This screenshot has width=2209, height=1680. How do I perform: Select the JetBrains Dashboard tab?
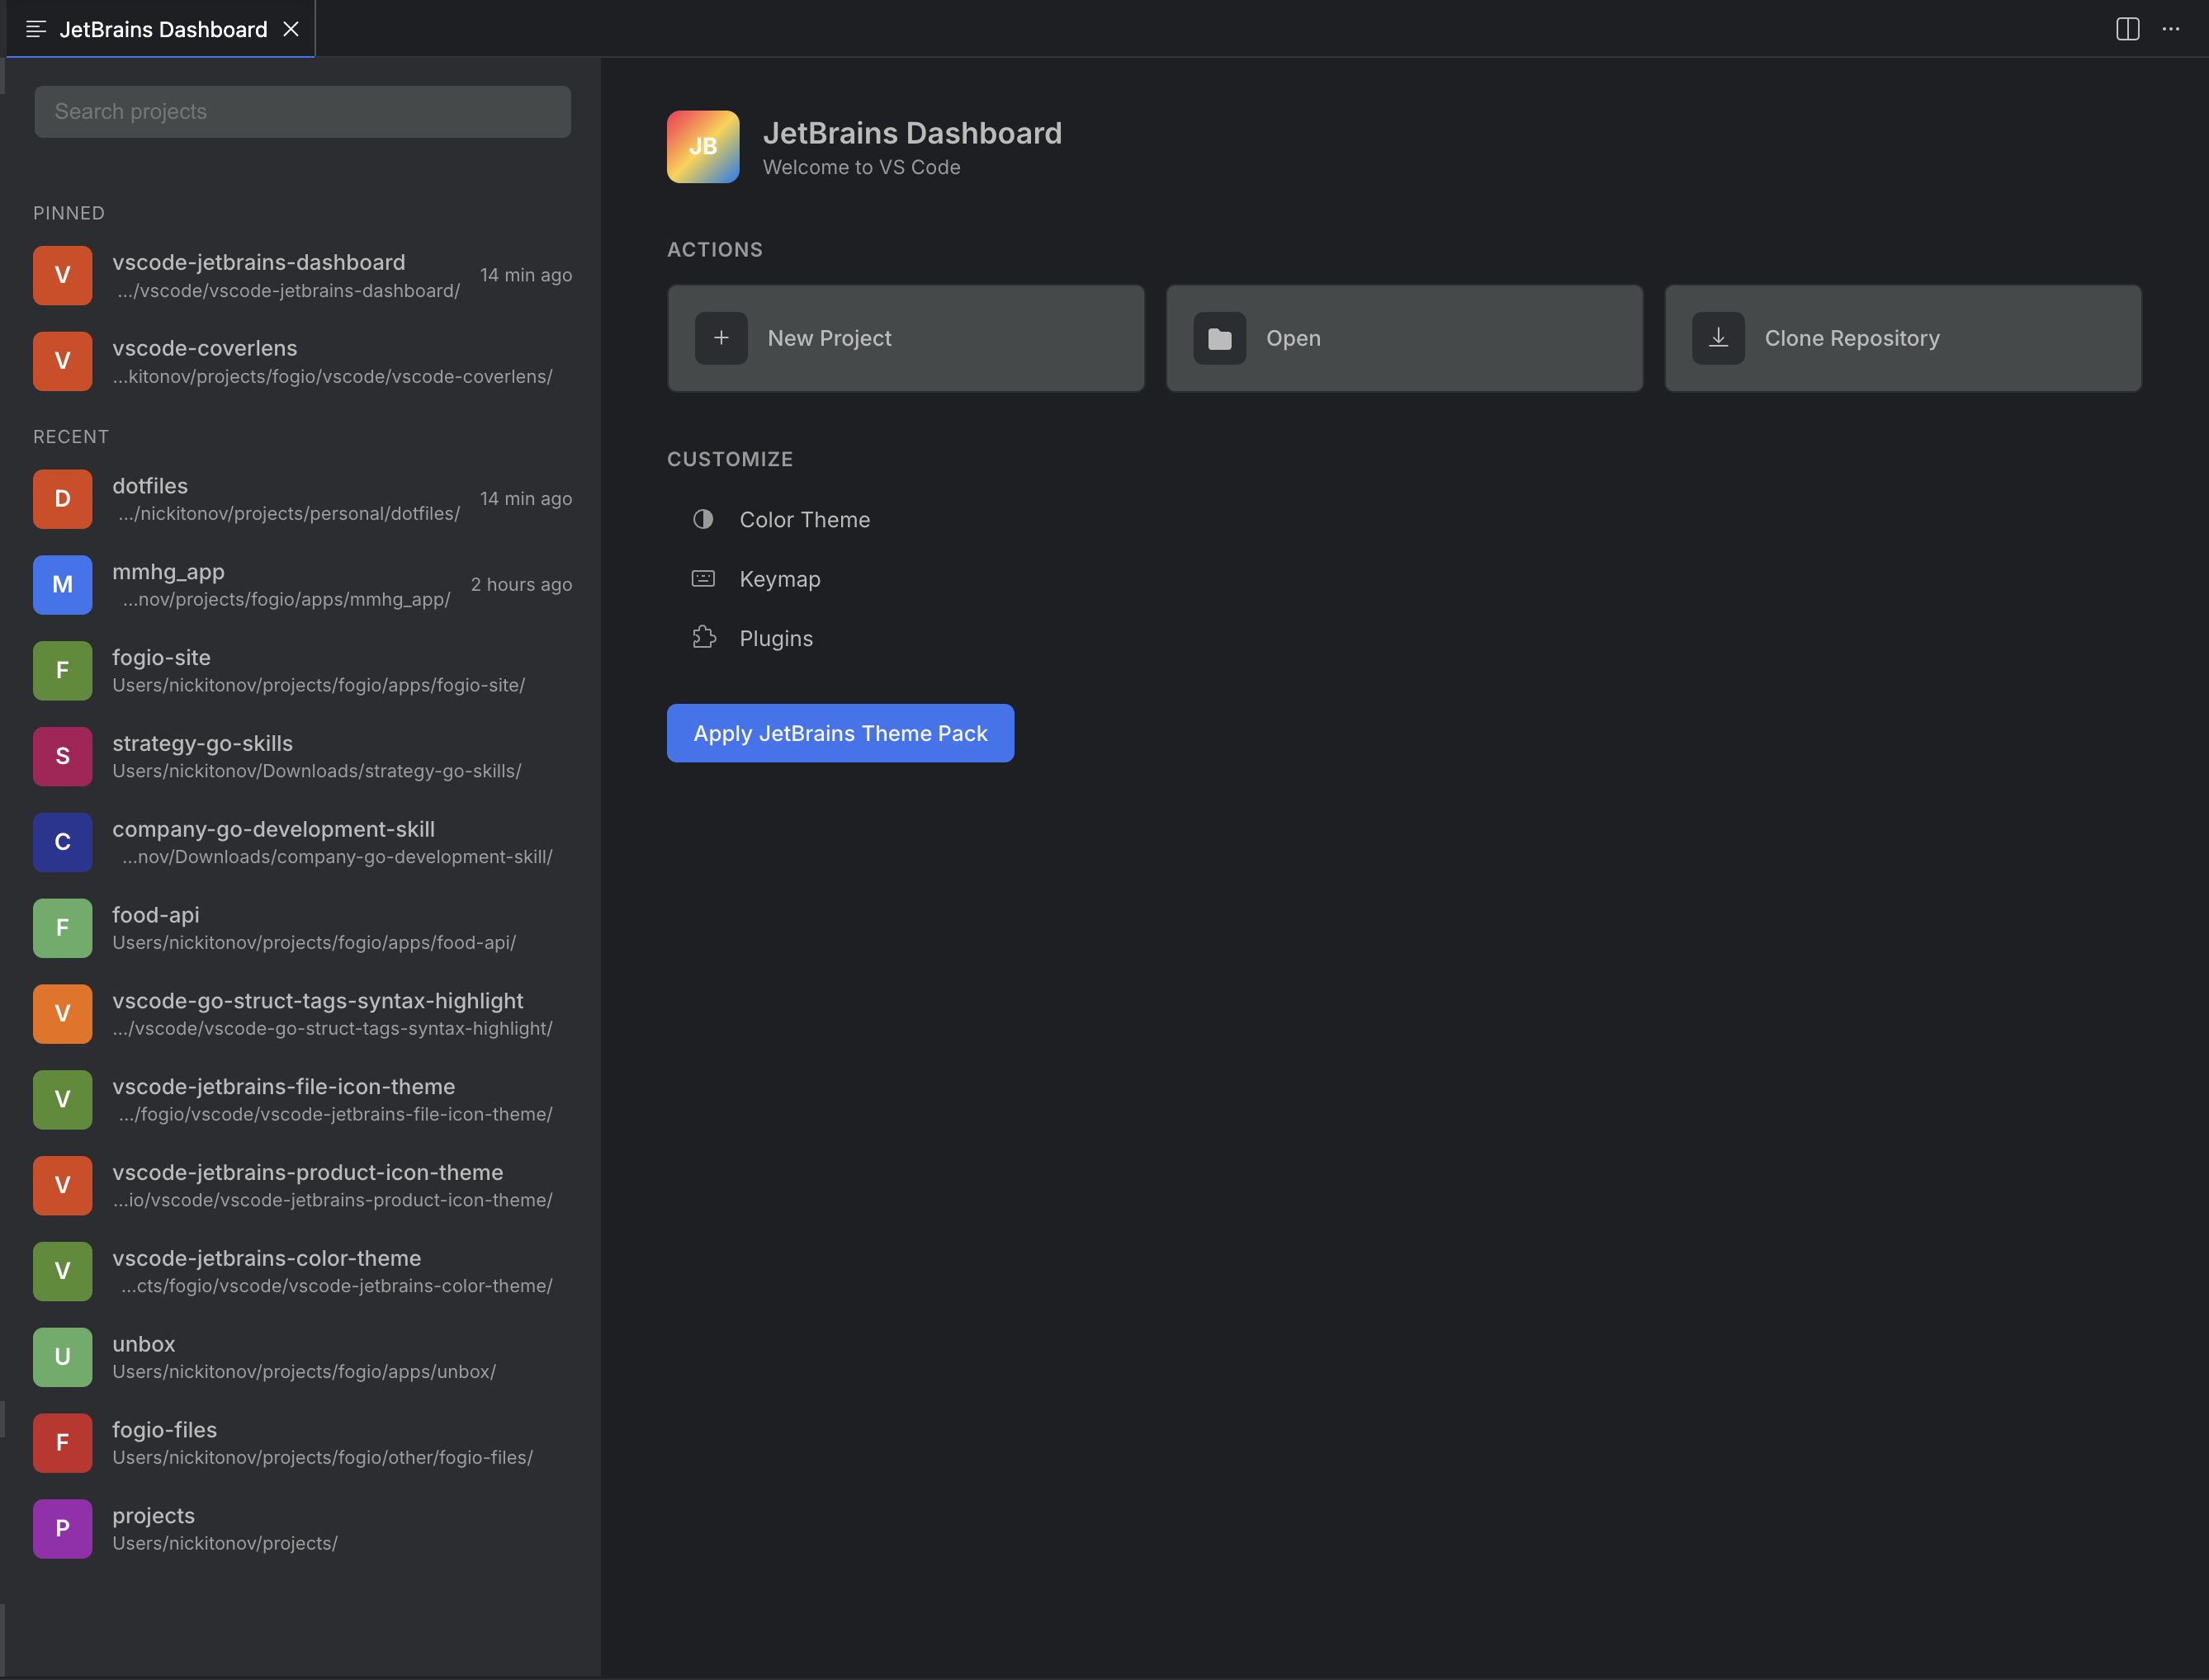[x=161, y=29]
